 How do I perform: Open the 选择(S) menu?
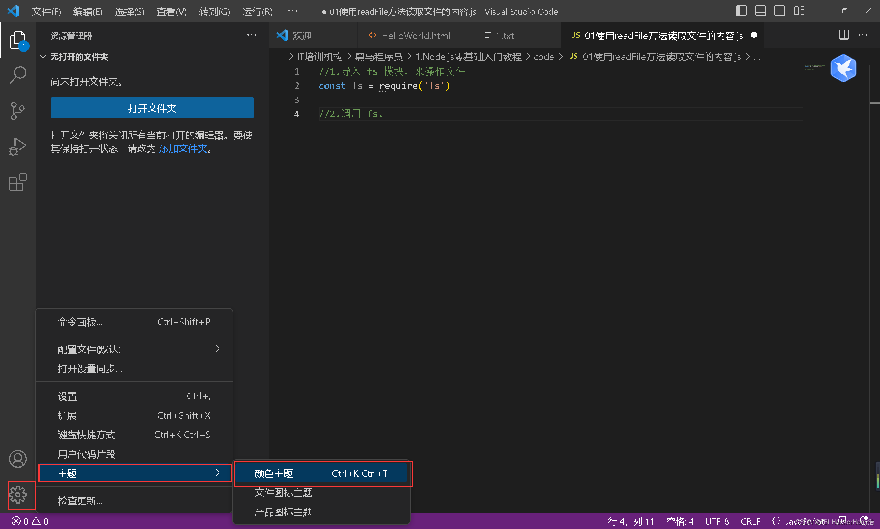click(130, 12)
